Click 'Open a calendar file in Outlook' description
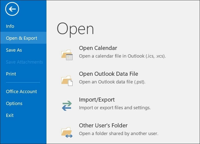Screen dimensions: 200x144 click(122, 56)
